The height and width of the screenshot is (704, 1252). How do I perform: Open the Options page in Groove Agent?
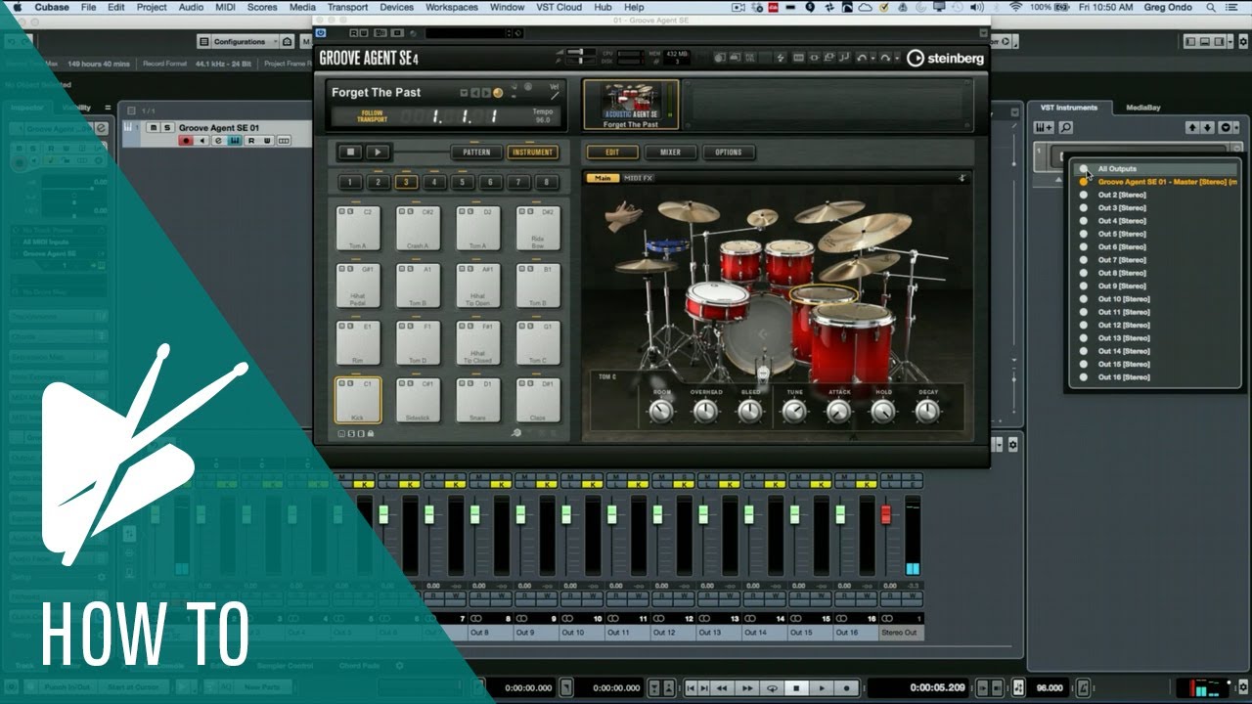click(728, 153)
